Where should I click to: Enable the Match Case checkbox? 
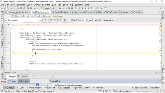click(x=71, y=20)
